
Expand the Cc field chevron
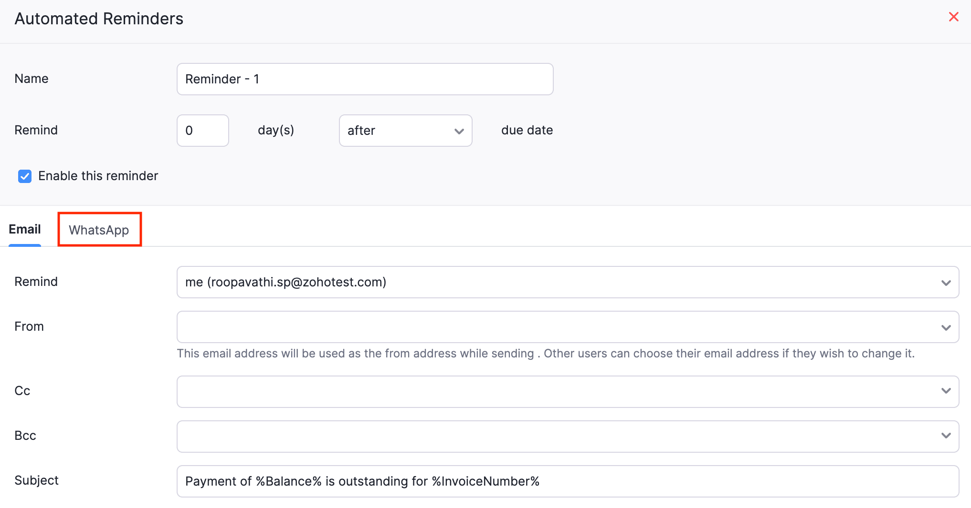946,391
